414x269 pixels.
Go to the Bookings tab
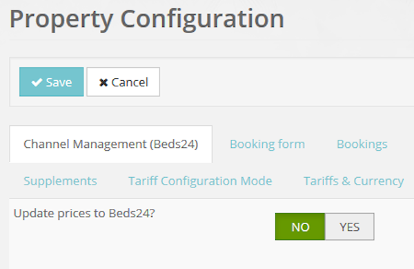362,144
